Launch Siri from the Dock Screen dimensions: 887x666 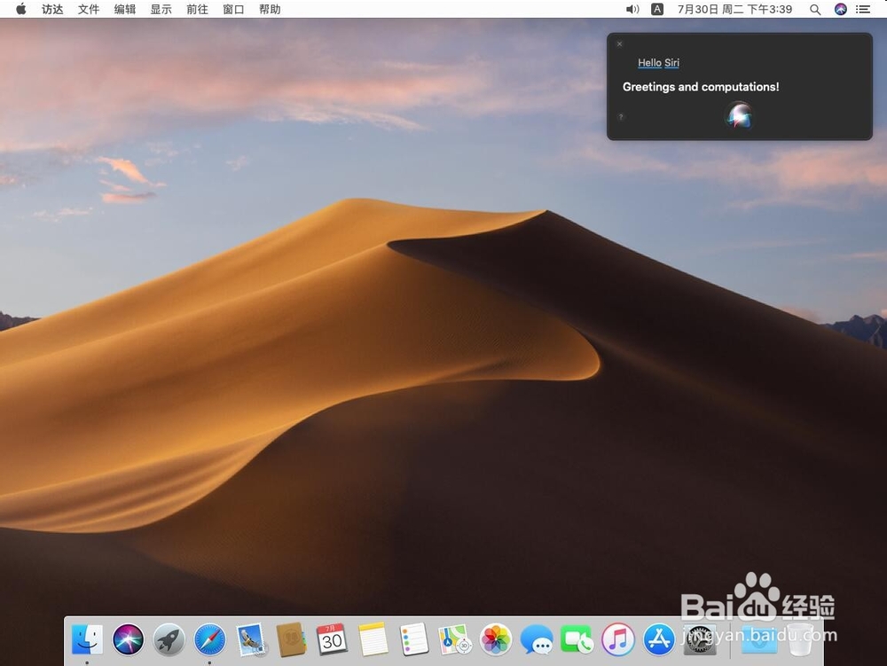[x=128, y=639]
